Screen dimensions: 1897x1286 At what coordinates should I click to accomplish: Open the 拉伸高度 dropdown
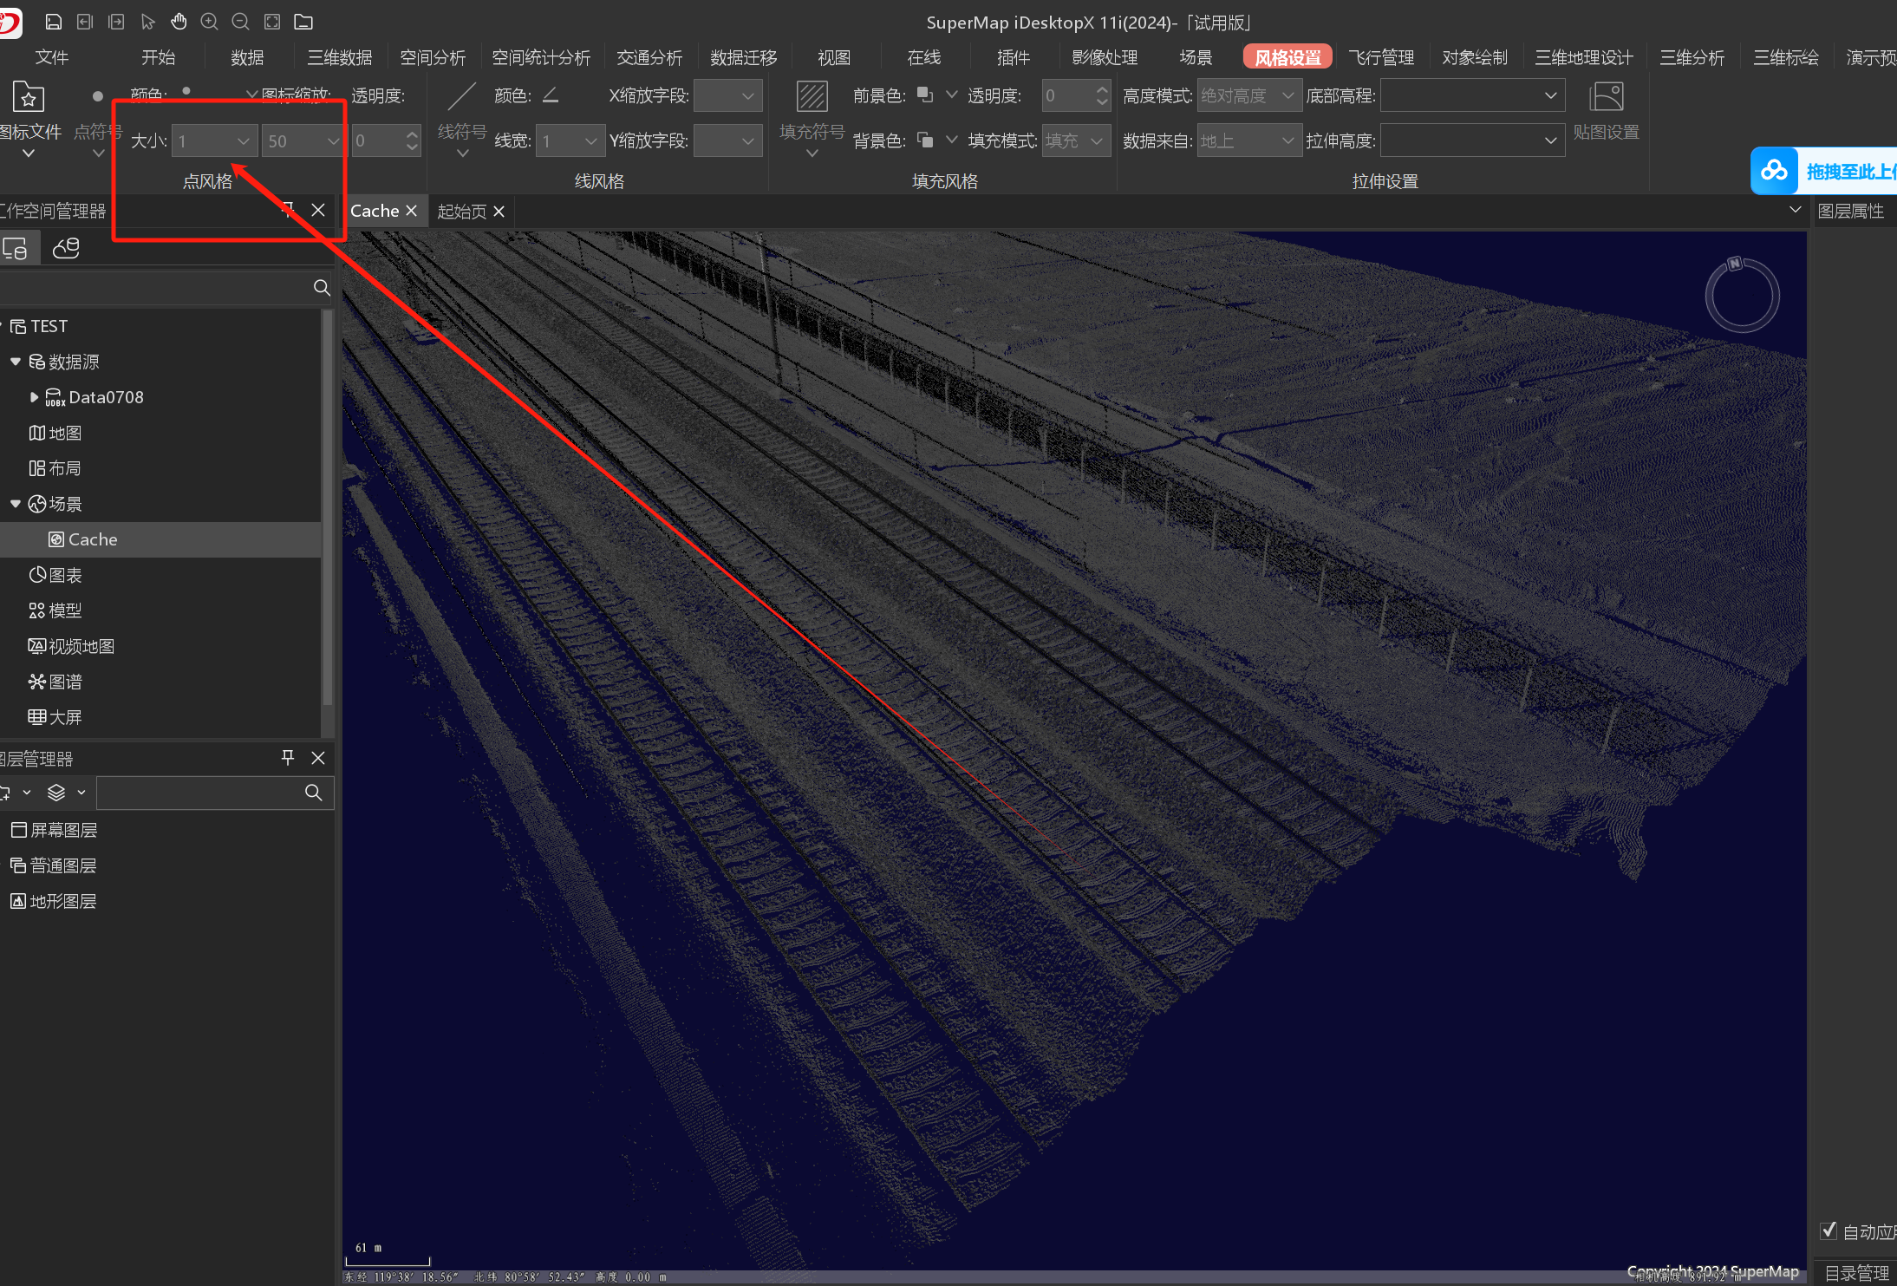[x=1472, y=140]
